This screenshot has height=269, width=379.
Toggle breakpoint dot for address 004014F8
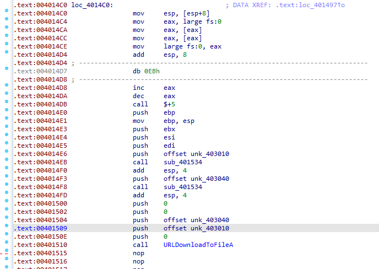click(7, 184)
